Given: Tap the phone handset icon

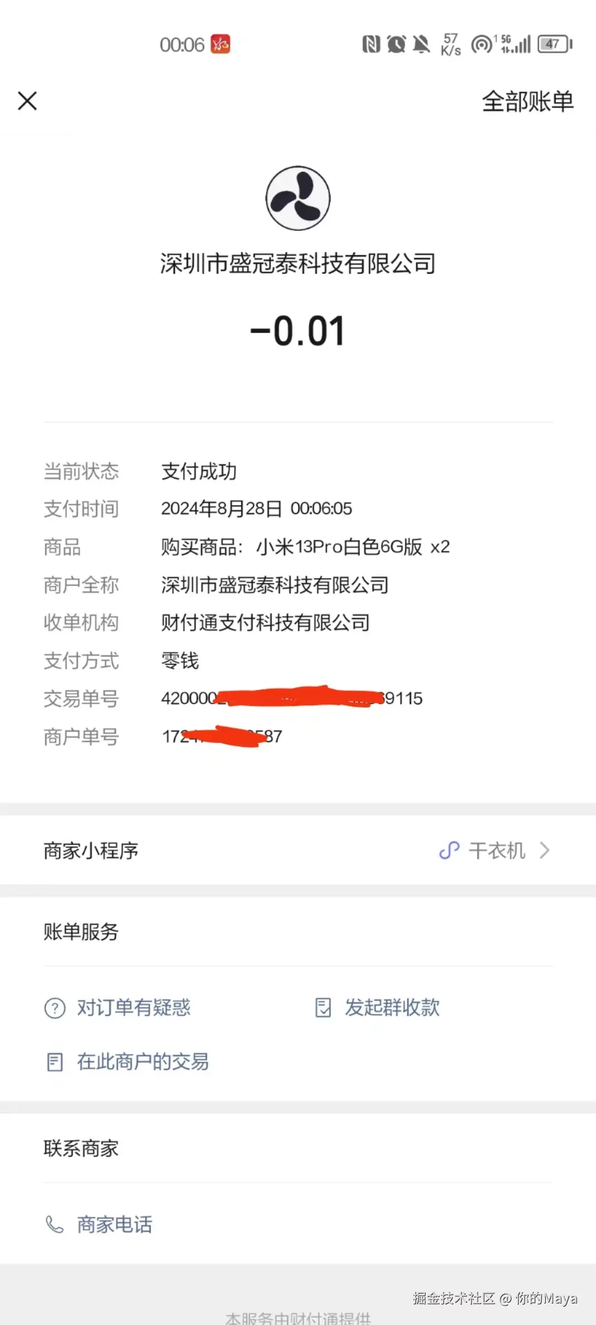Looking at the screenshot, I should (54, 1225).
